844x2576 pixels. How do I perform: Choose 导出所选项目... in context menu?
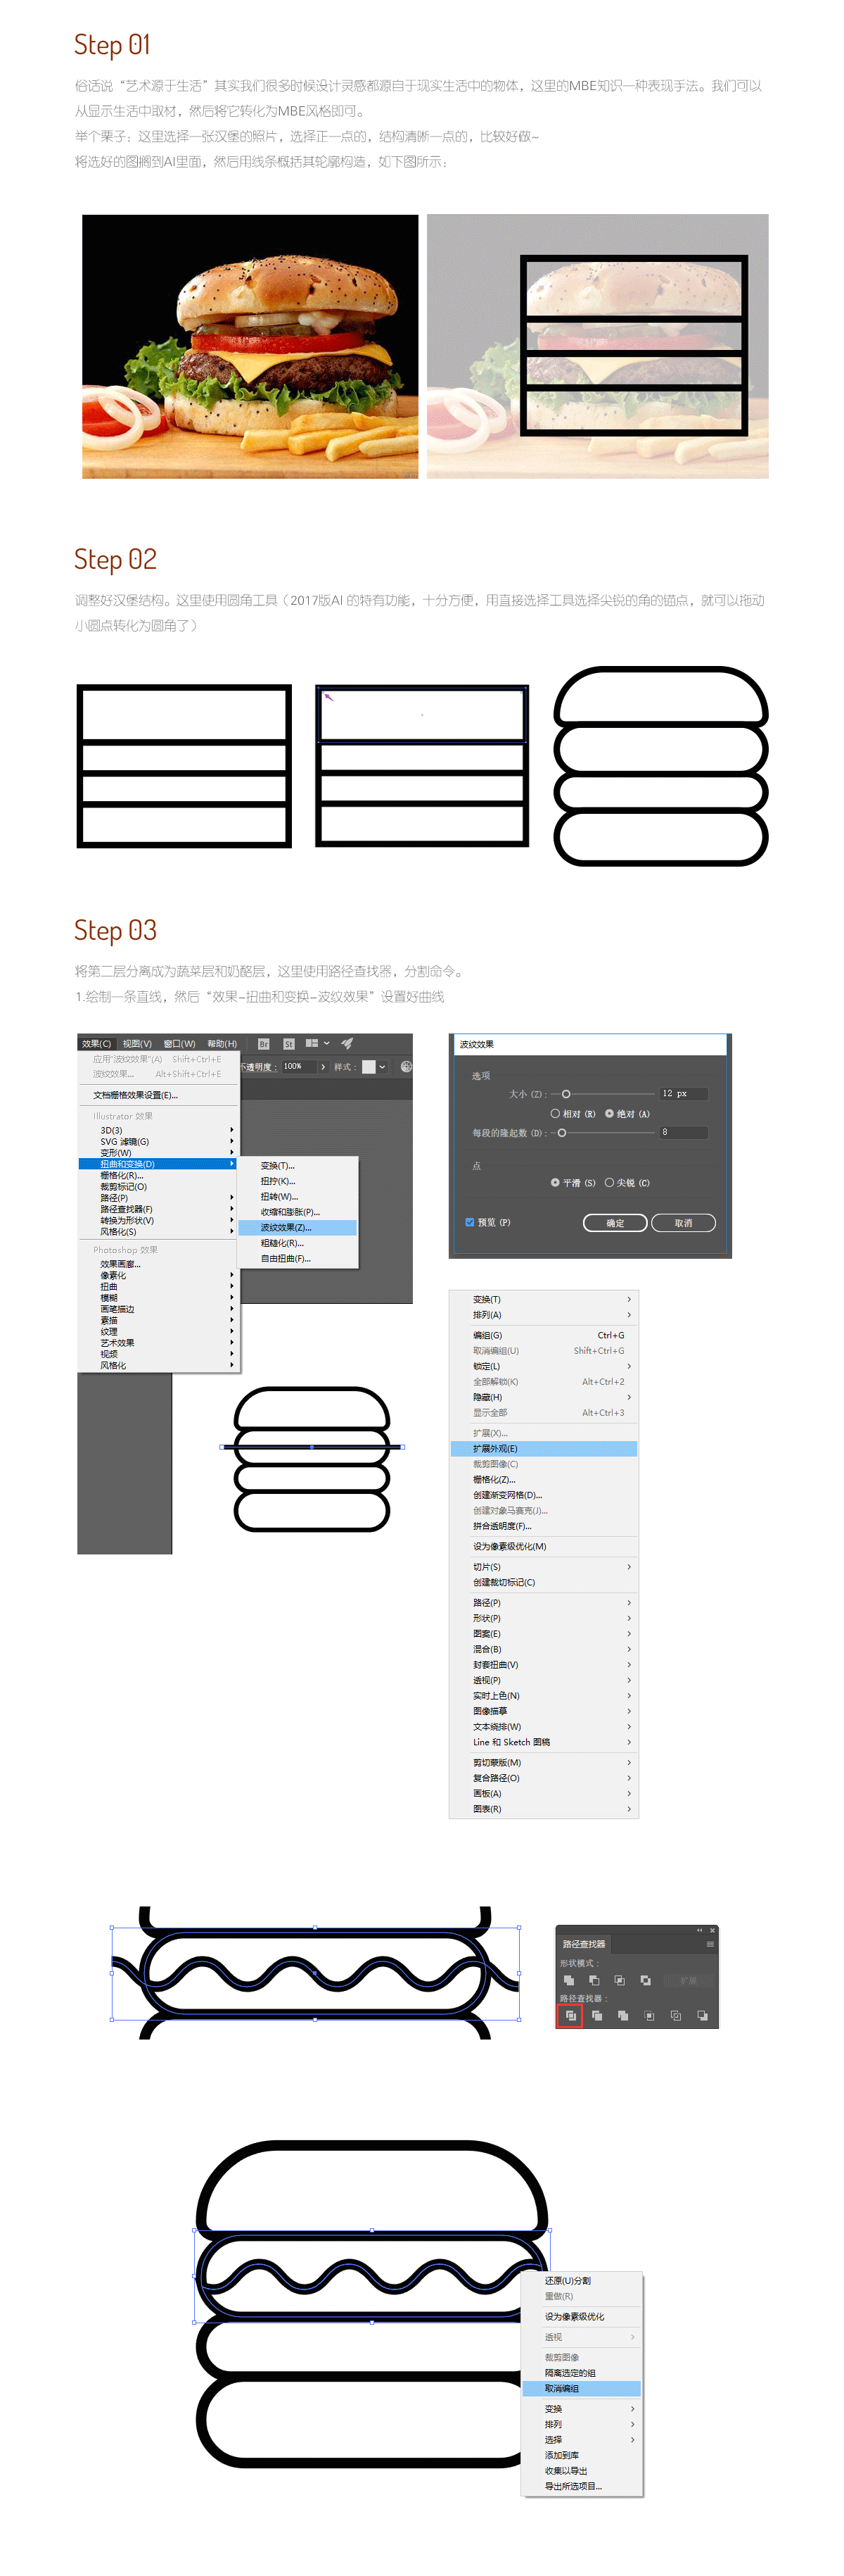(582, 2485)
